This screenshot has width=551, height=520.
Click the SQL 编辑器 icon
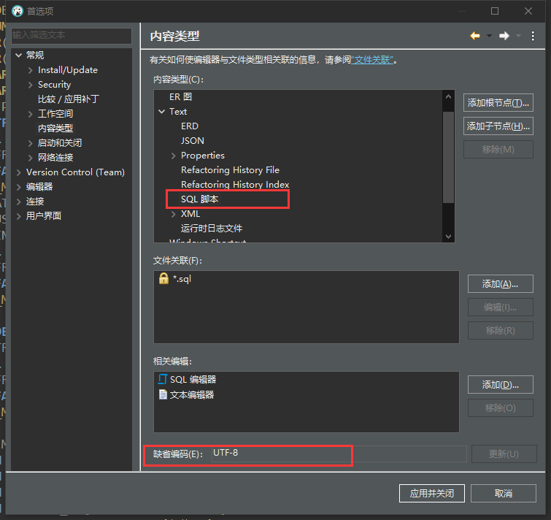pos(162,379)
